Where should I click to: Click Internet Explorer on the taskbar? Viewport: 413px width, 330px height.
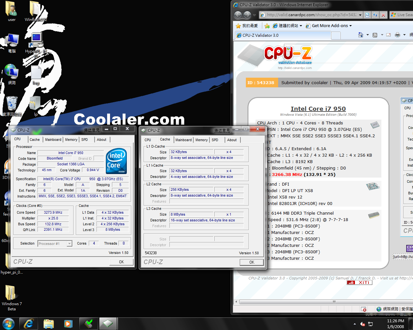point(29,324)
